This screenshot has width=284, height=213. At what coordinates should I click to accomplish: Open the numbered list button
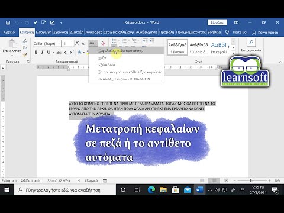click(124, 41)
